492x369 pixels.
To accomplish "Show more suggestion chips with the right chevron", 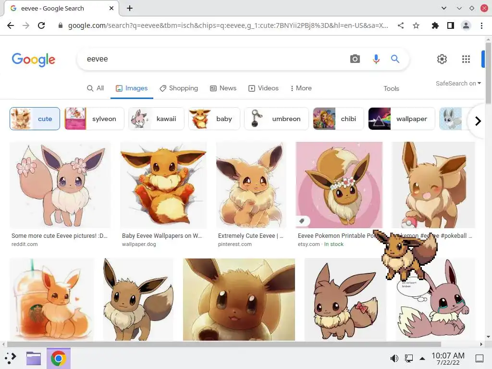I will (478, 121).
